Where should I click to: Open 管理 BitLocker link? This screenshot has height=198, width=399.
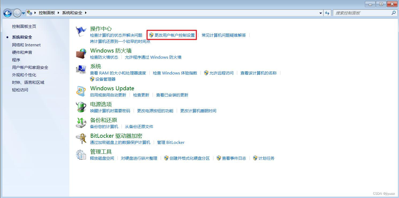pos(171,142)
